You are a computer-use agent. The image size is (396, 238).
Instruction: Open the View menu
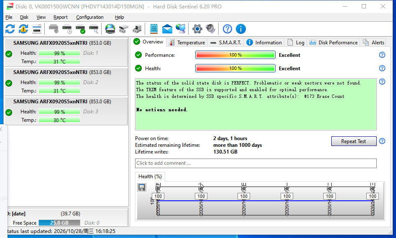pyautogui.click(x=41, y=17)
